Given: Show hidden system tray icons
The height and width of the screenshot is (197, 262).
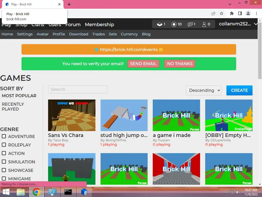Looking at the screenshot, I should coord(226,192).
